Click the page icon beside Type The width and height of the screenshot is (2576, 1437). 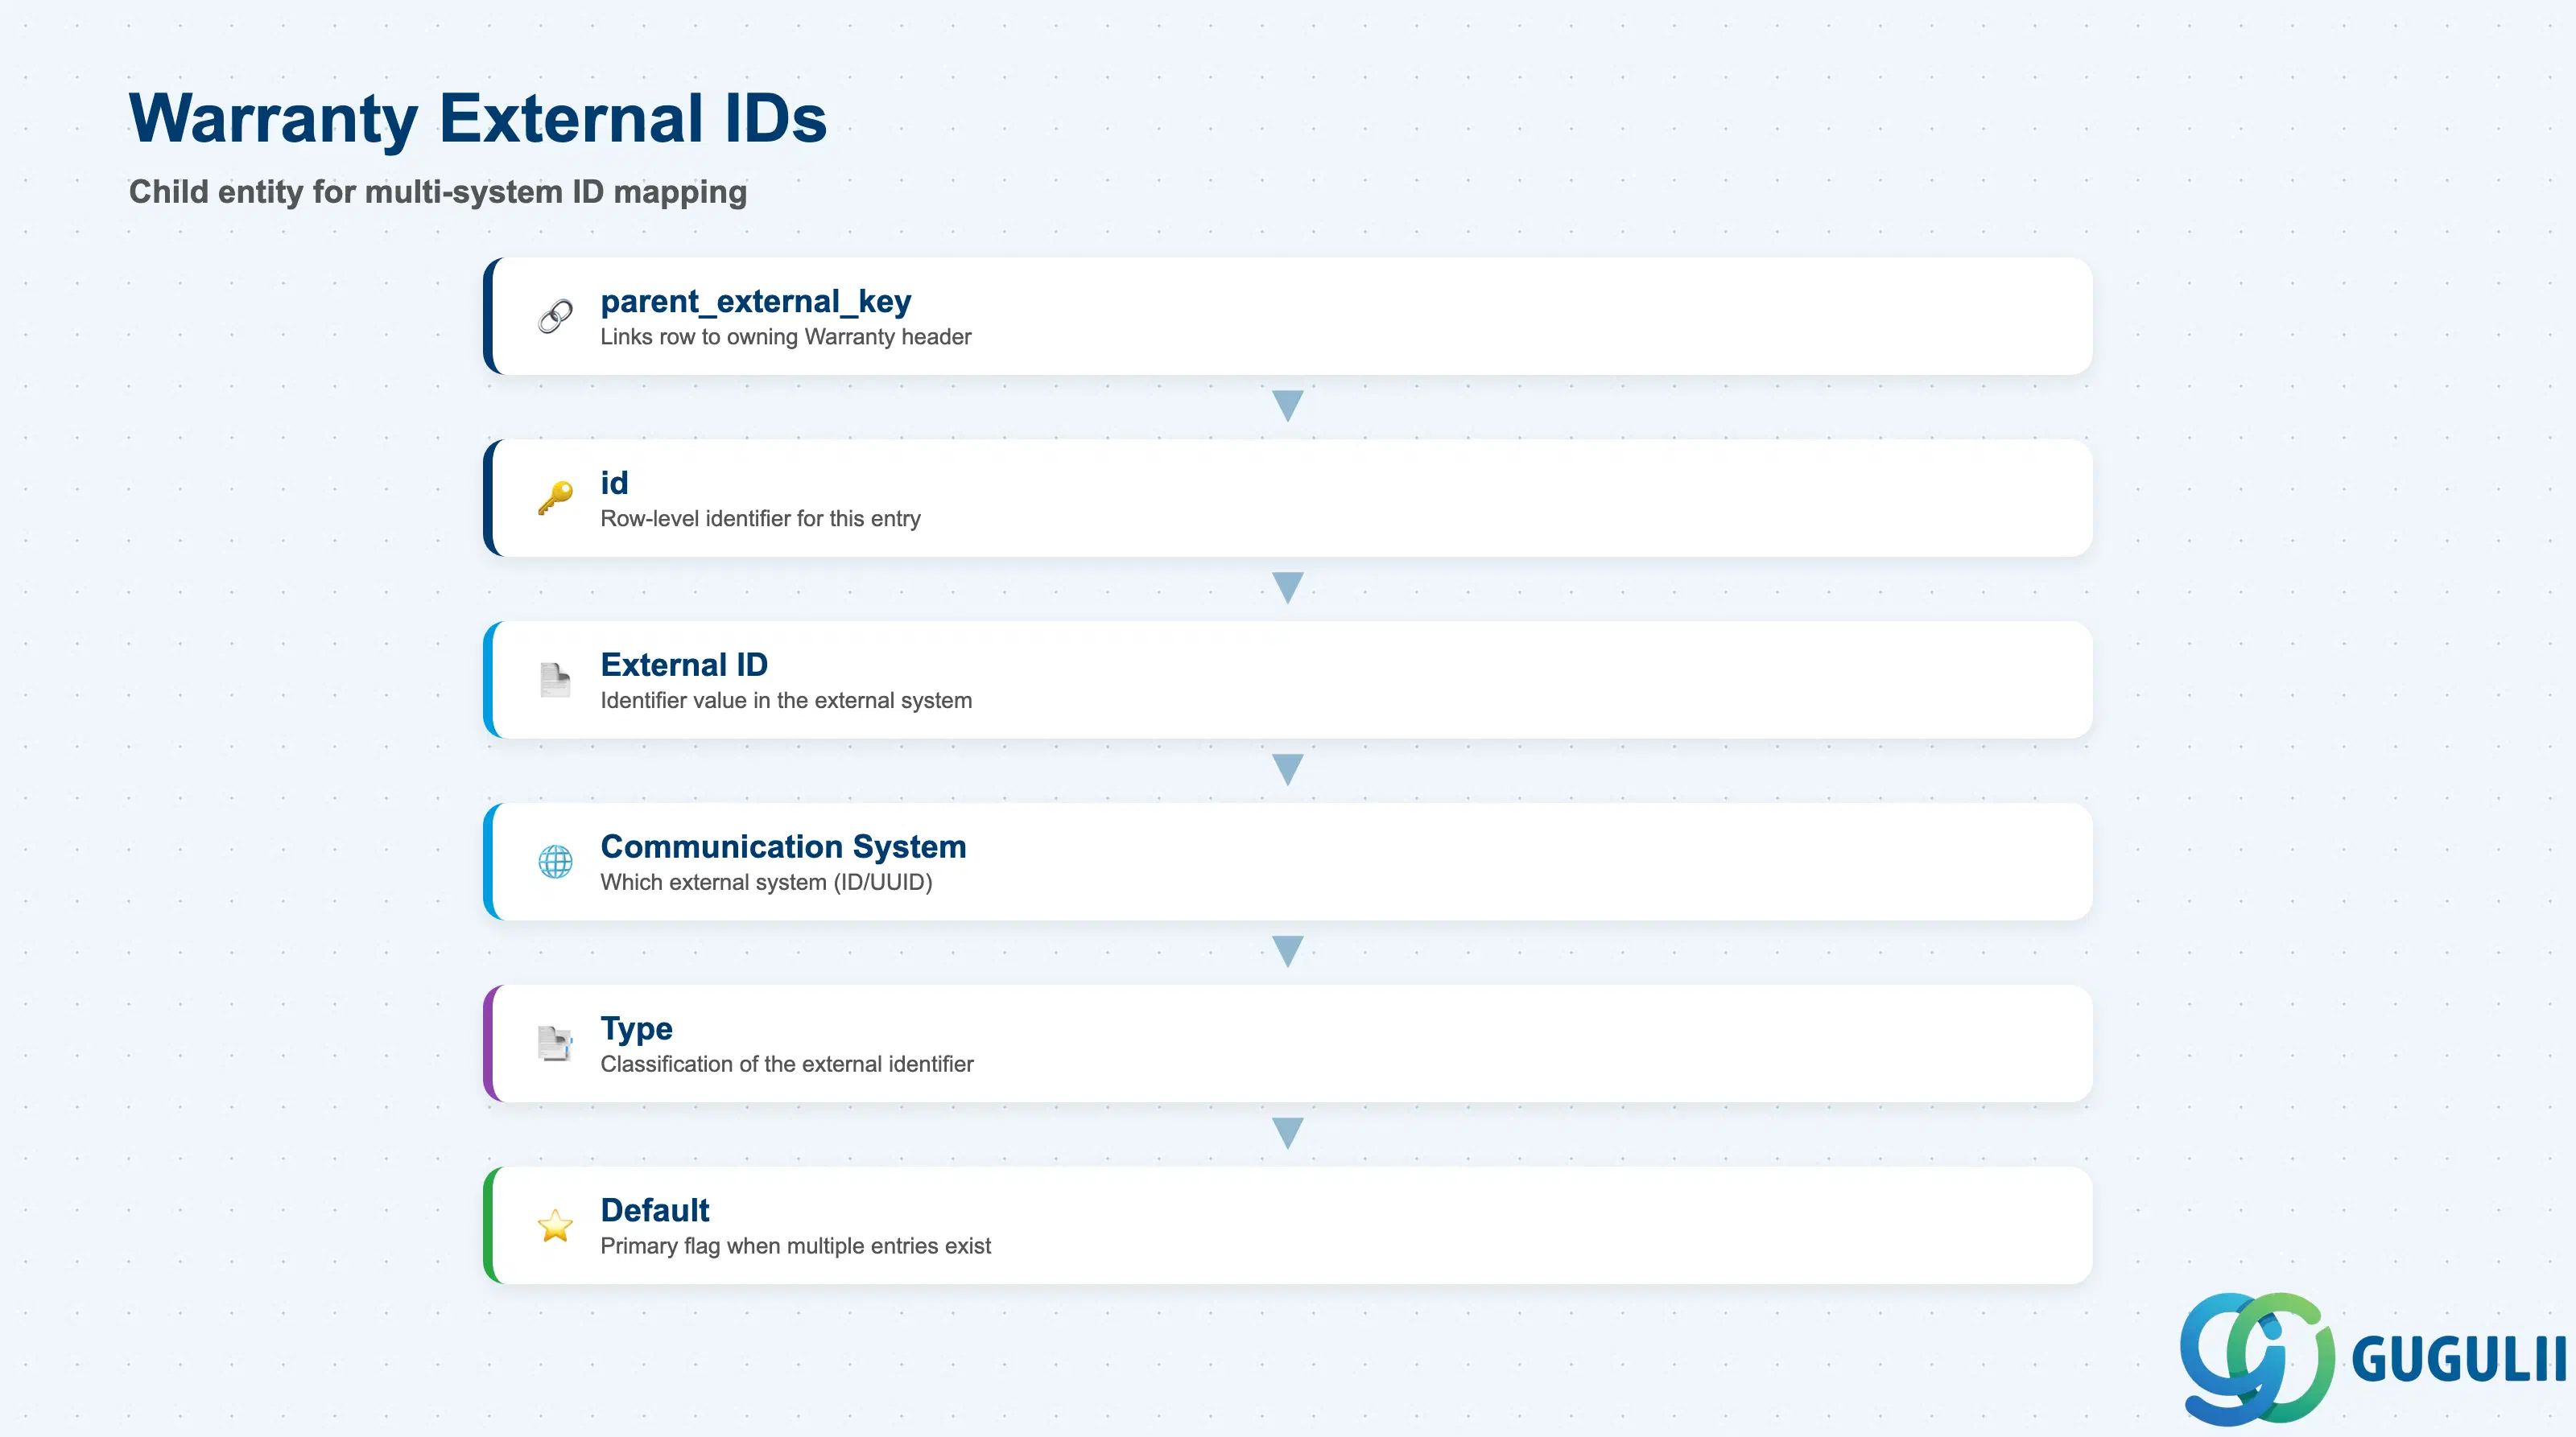[x=555, y=1044]
